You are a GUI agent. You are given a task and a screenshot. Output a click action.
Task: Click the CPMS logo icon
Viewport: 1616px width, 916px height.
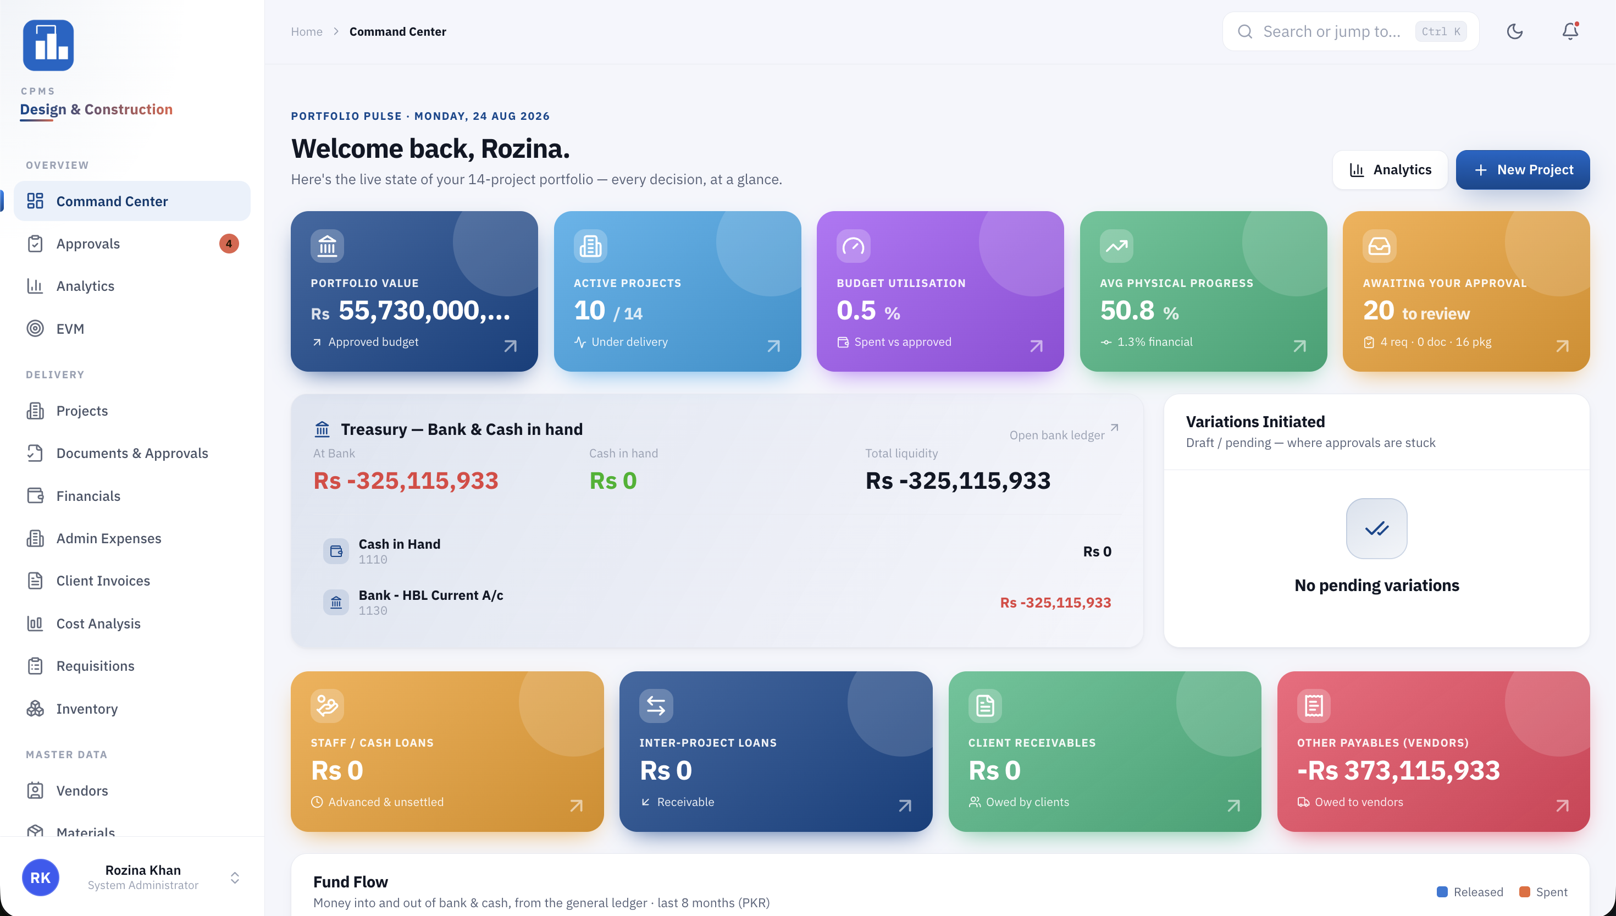click(x=48, y=45)
